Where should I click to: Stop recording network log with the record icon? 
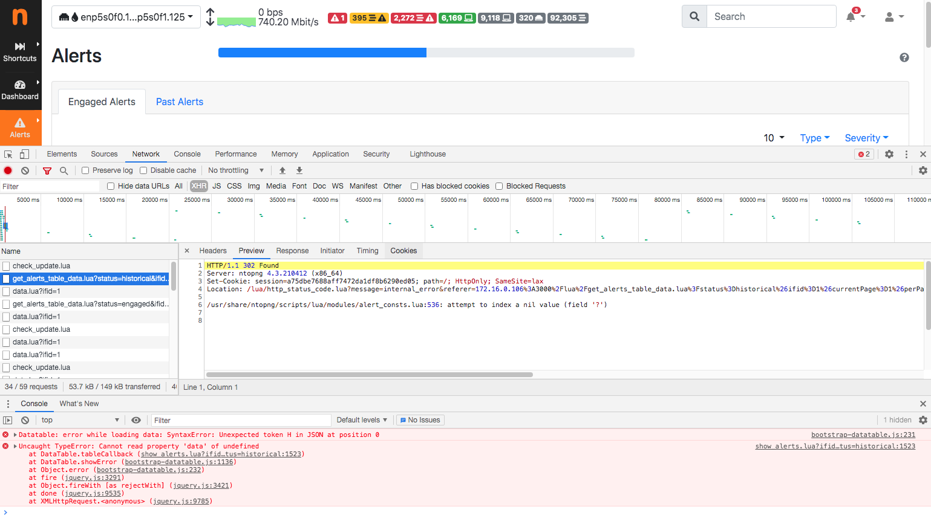[x=8, y=170]
